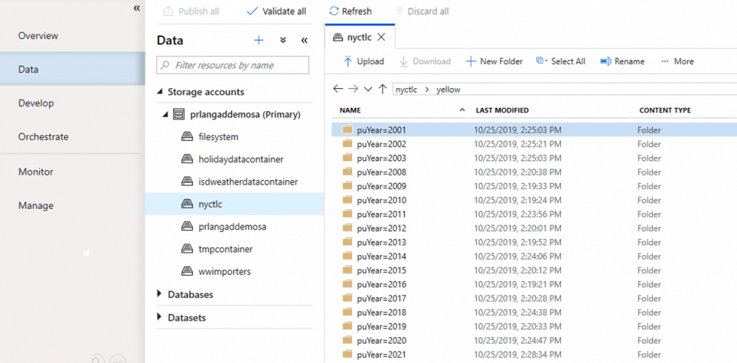Click Rename in the file toolbar
Screen dimensions: 737x363
622,61
